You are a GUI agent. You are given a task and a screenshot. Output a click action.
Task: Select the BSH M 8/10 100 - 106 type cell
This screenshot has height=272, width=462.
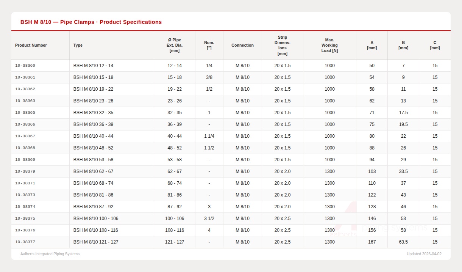click(96, 219)
